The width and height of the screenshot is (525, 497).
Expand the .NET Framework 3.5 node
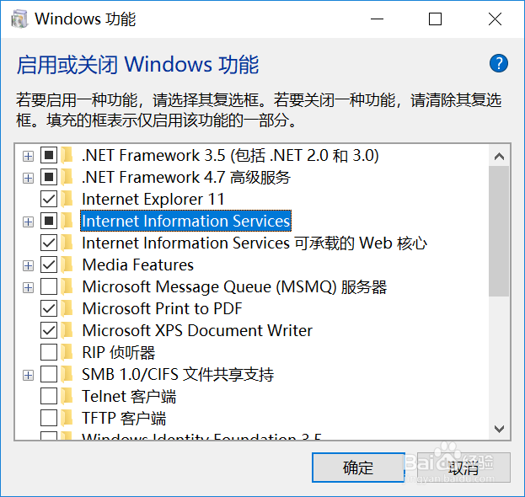click(28, 156)
